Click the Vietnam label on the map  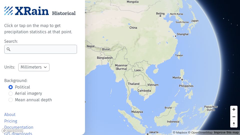coord(153,85)
